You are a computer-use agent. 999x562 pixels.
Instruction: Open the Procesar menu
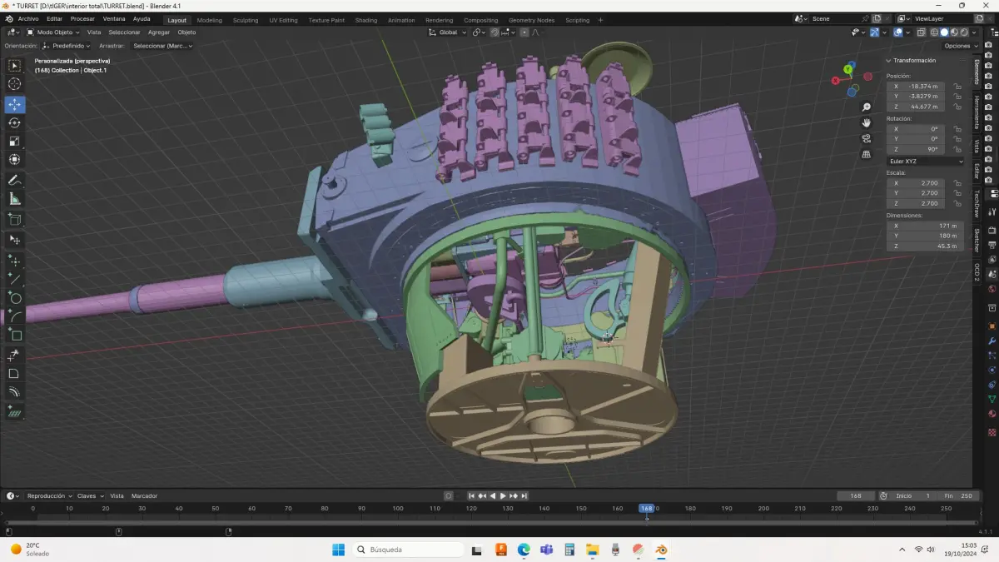click(x=82, y=18)
